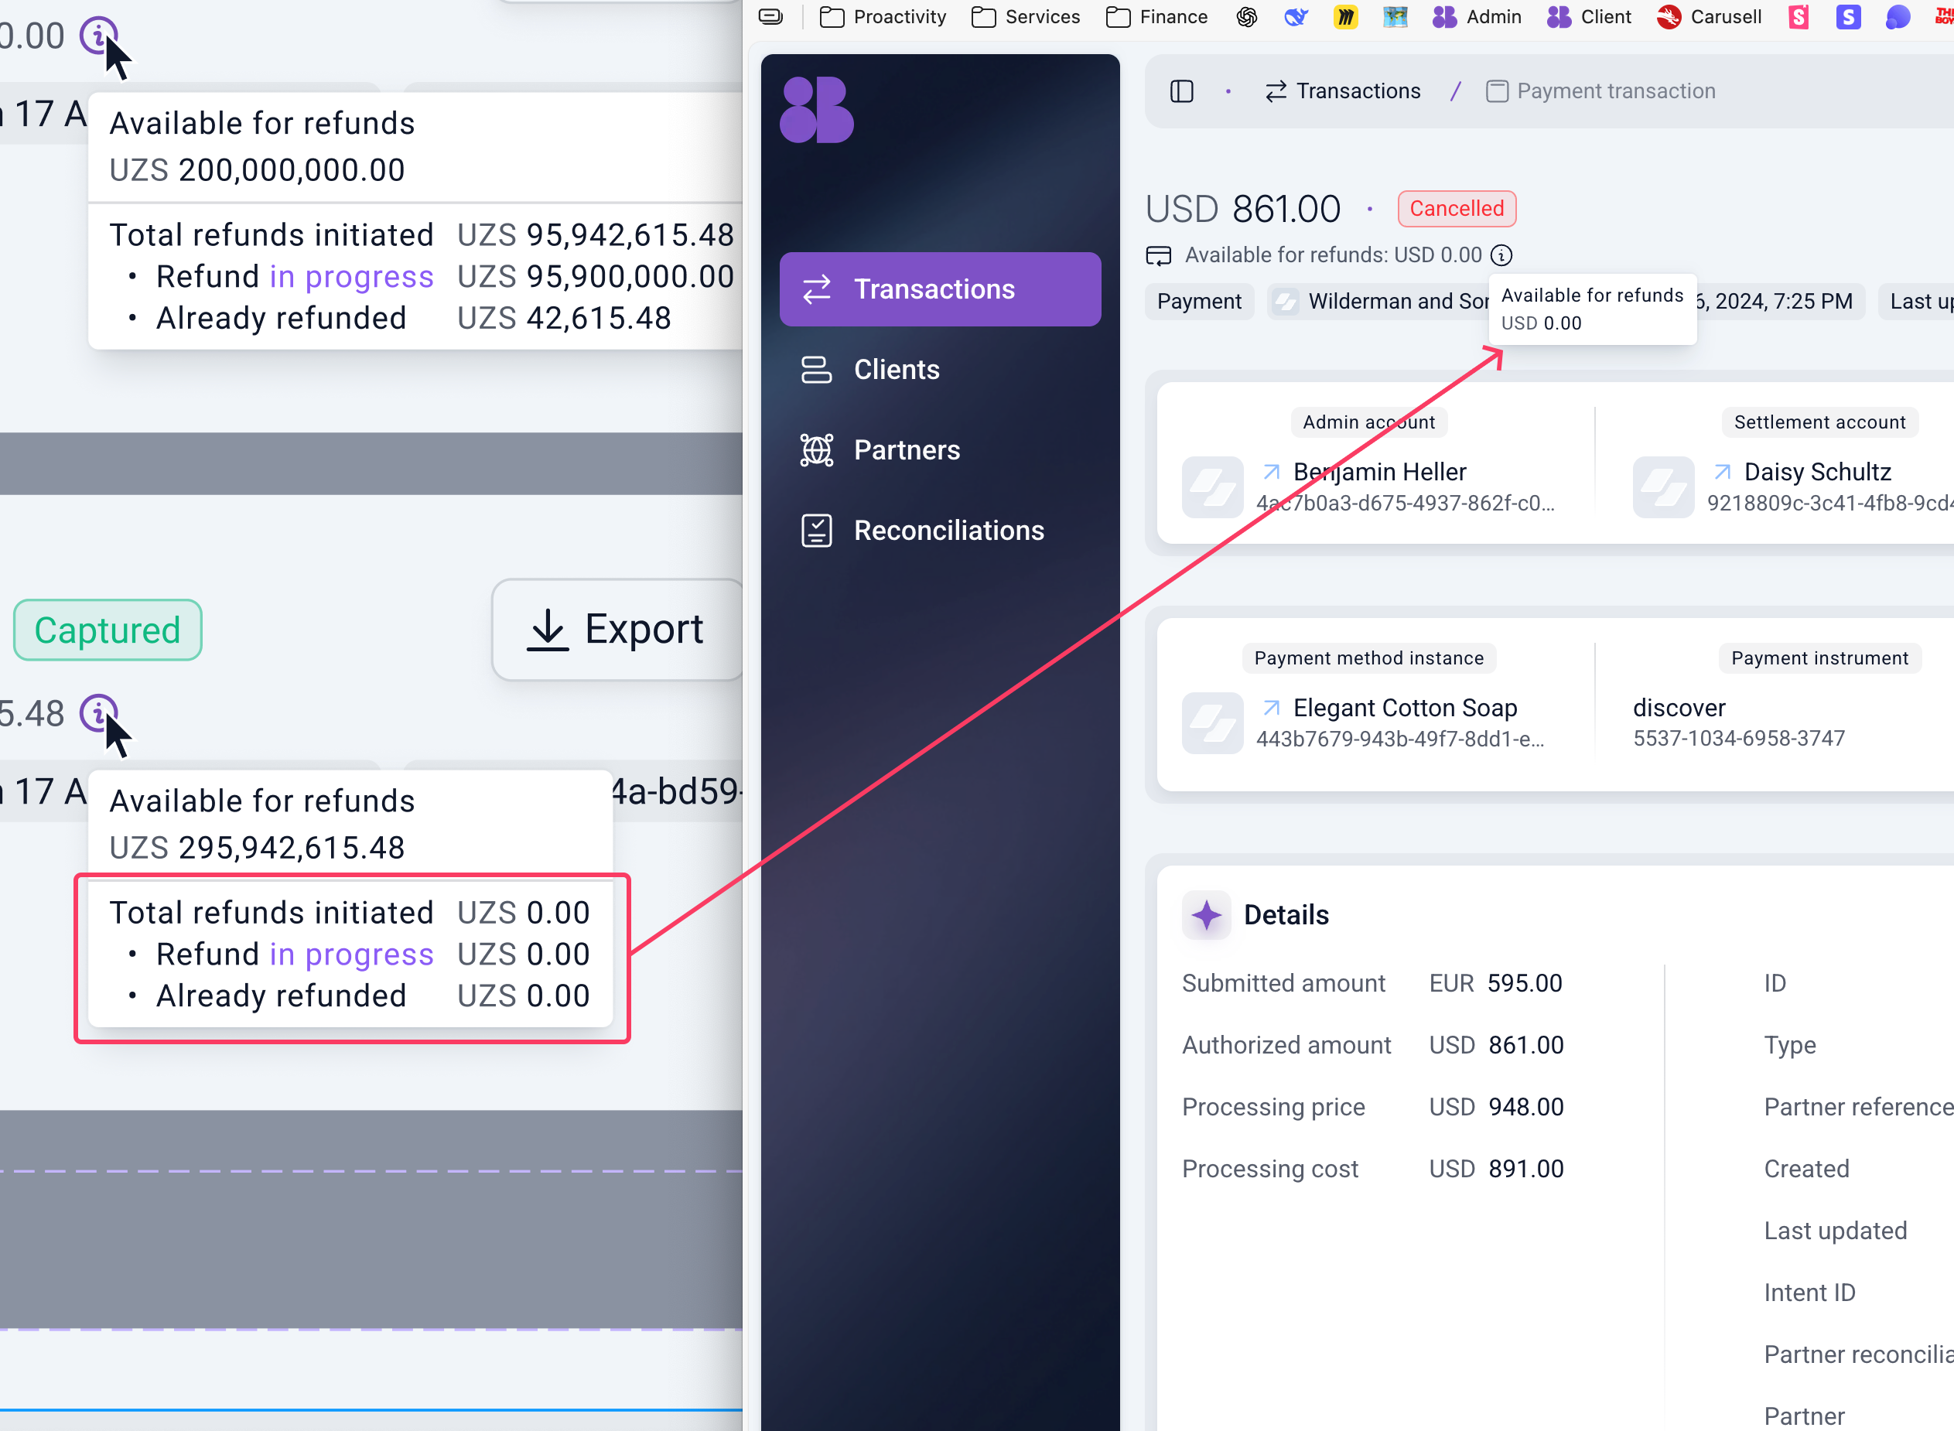This screenshot has height=1431, width=1954.
Task: Click the Payment tag chip
Action: [x=1199, y=302]
